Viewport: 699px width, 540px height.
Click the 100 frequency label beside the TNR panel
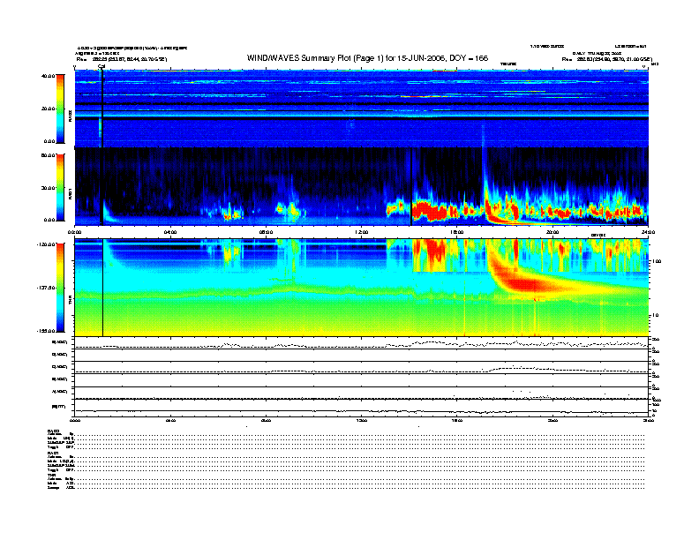tap(657, 261)
